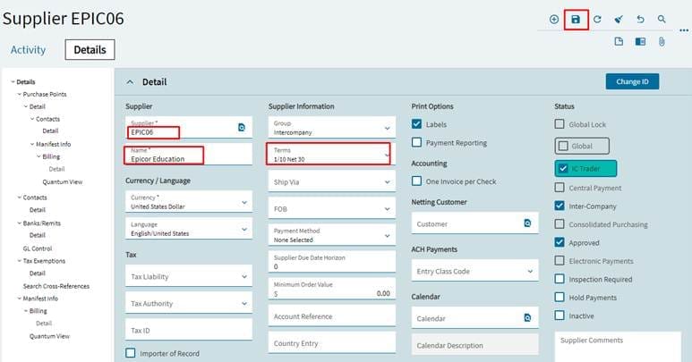
Task: Click the New (plus circle) toolbar icon
Action: coord(554,20)
